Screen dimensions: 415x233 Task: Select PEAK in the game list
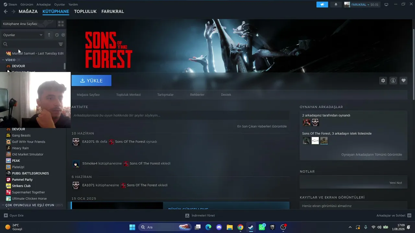tap(16, 161)
